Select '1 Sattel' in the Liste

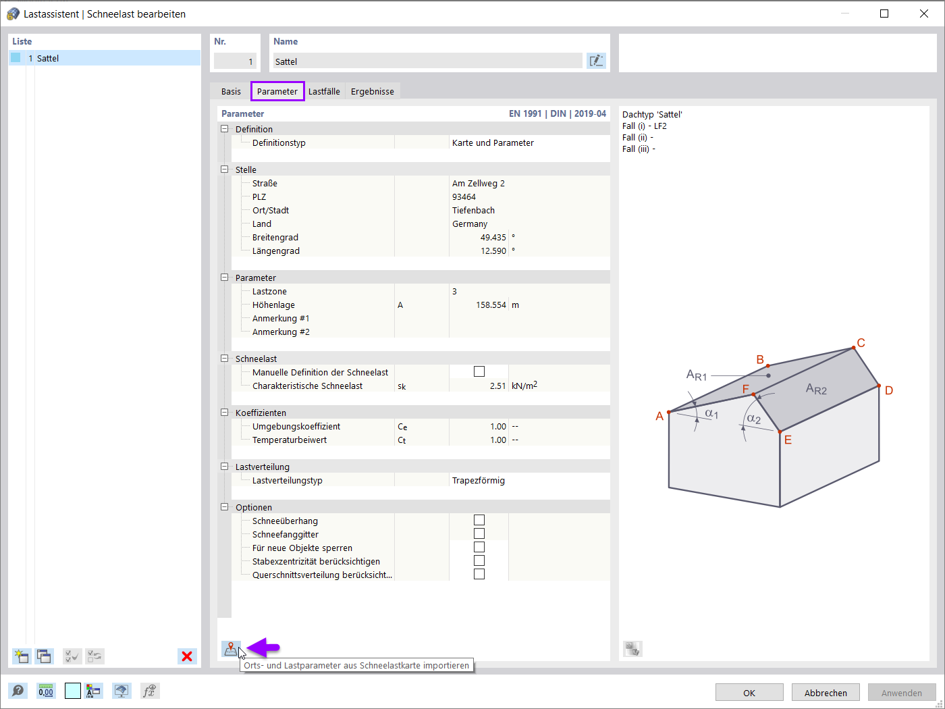(x=105, y=58)
